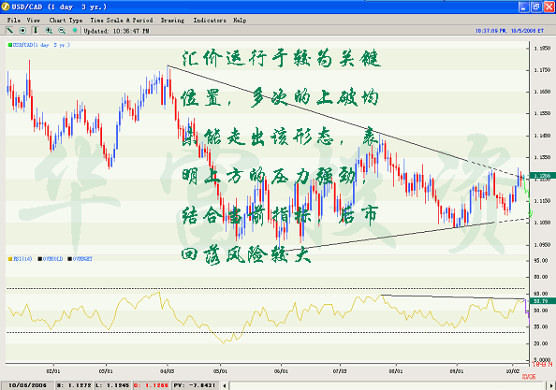The width and height of the screenshot is (556, 390).
Task: Click the PY: -7.8431 status field
Action: click(x=195, y=385)
